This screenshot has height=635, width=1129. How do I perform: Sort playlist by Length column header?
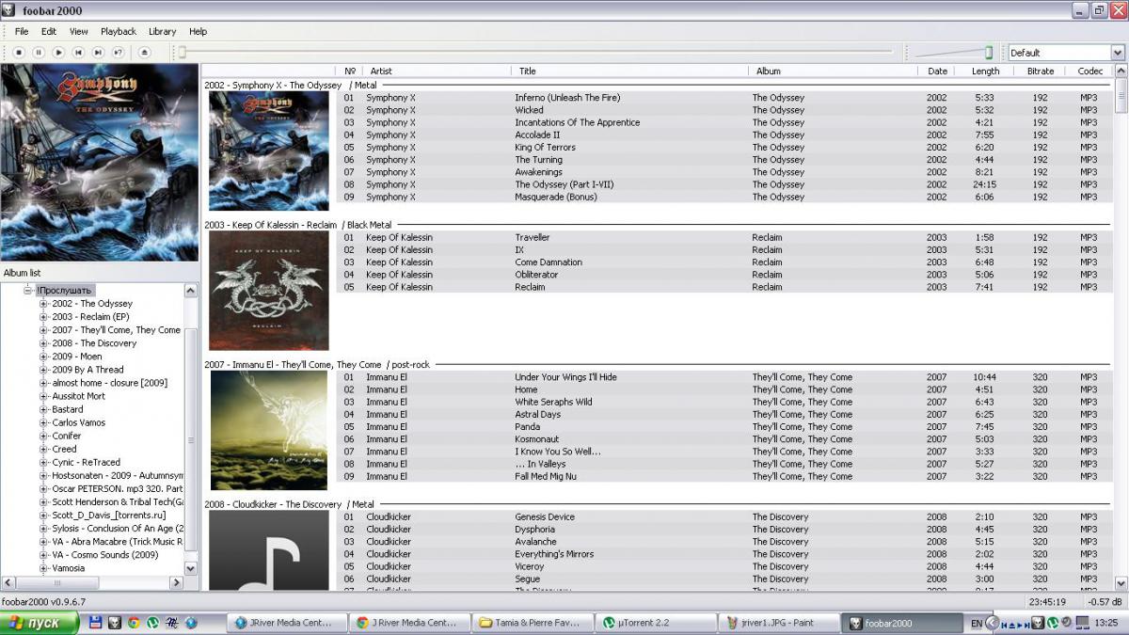985,71
